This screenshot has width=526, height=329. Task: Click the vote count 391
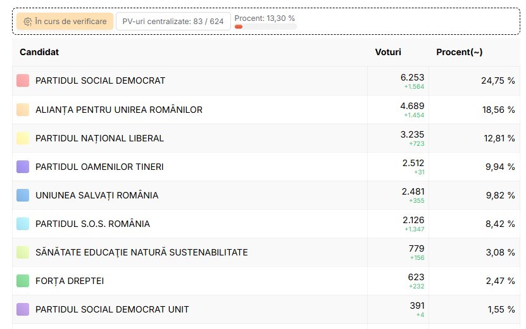coord(417,306)
